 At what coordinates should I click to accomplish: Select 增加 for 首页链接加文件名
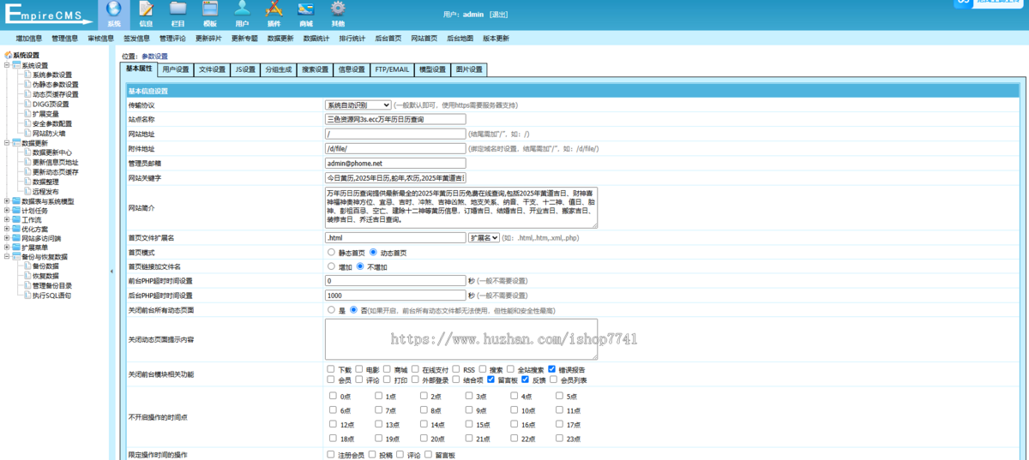pyautogui.click(x=331, y=266)
